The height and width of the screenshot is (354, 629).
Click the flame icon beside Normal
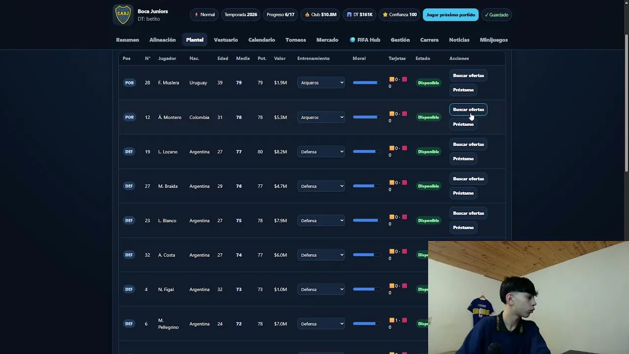click(197, 15)
